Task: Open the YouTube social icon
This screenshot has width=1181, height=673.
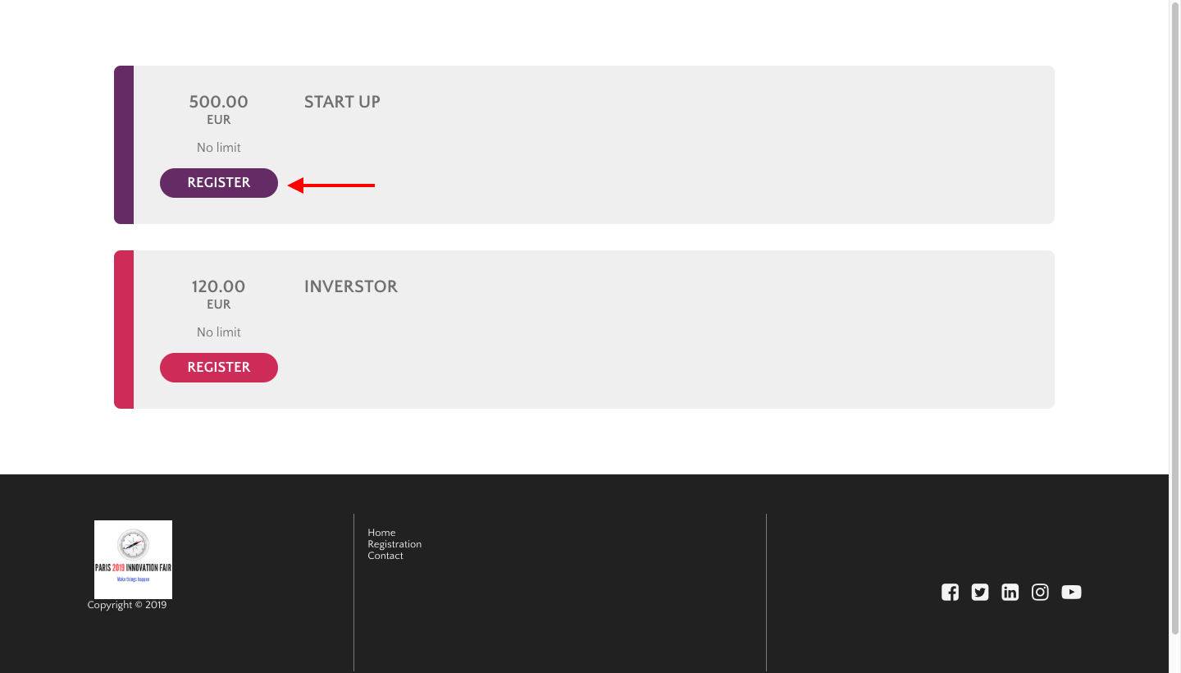Action: click(1071, 593)
